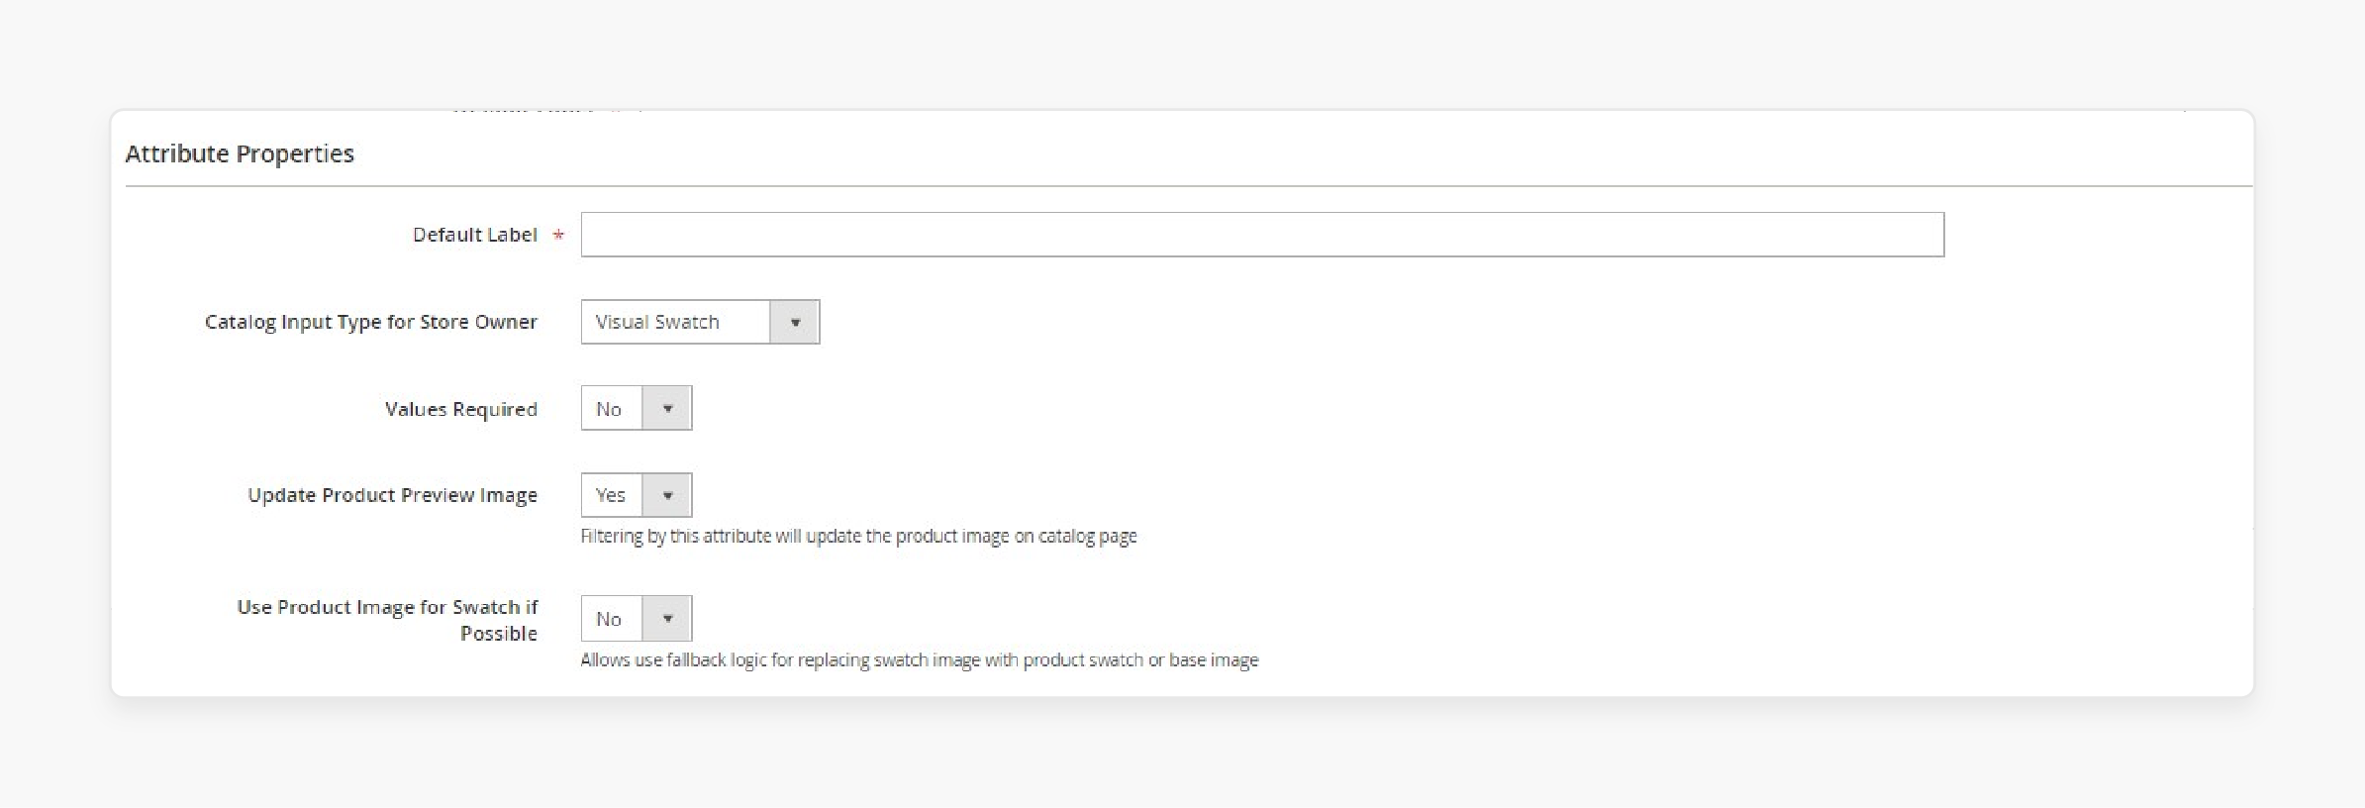Click the 'Filtering by this attribute' help note

click(858, 536)
